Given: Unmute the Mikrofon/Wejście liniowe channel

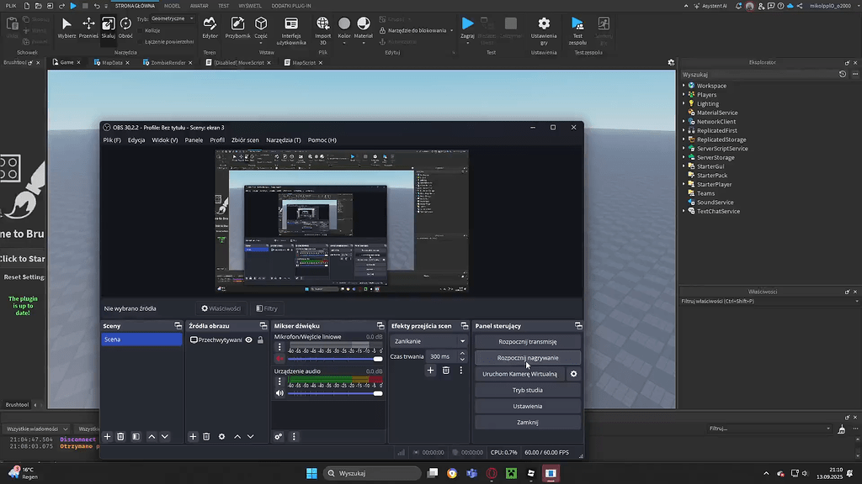Looking at the screenshot, I should pyautogui.click(x=279, y=358).
